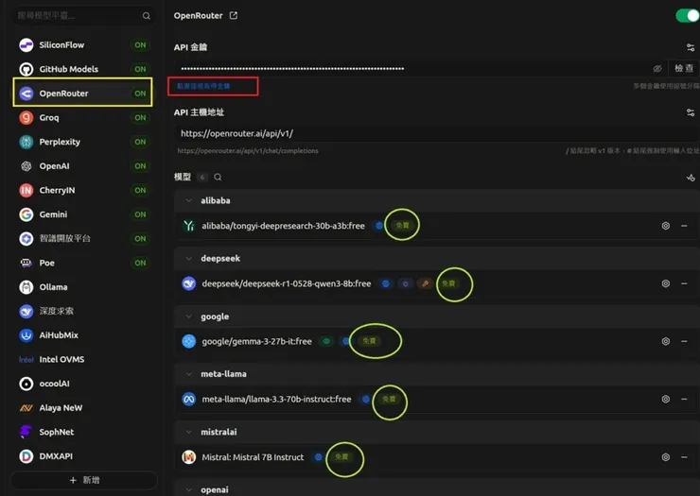Click the GitHub Models octocat logo
Image resolution: width=700 pixels, height=496 pixels.
(x=26, y=69)
